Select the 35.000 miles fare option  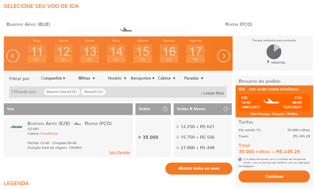point(140,137)
